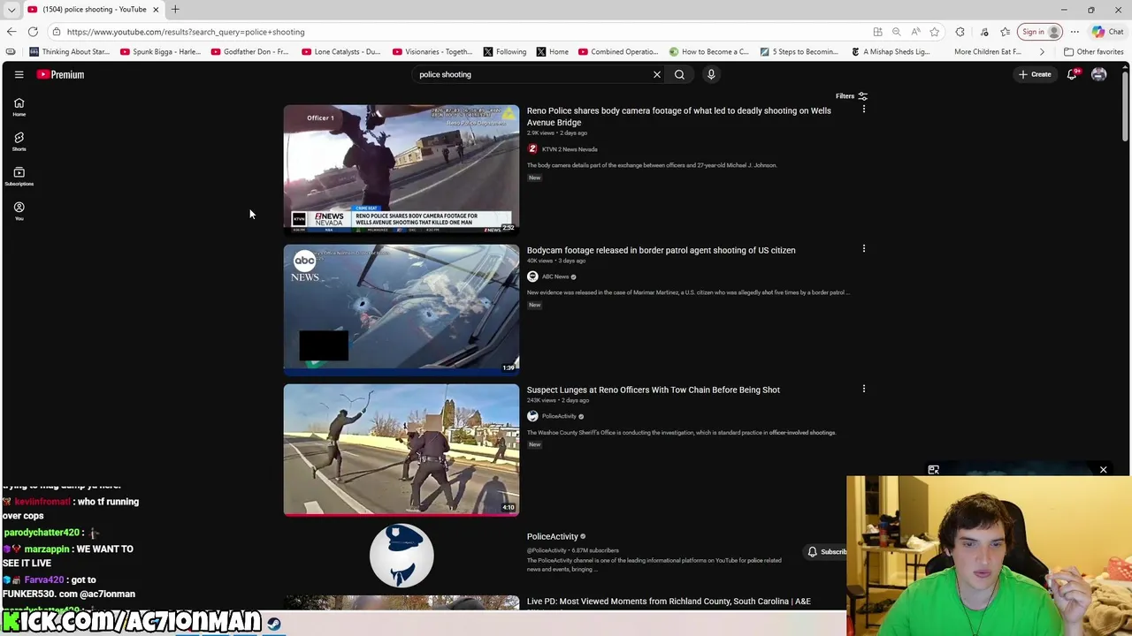Click the Create button
Screen dimensions: 1132x636
click(x=1035, y=74)
